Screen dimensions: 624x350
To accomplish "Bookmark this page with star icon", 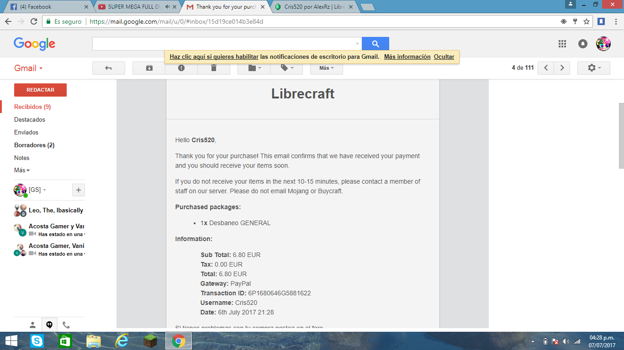I will 587,21.
